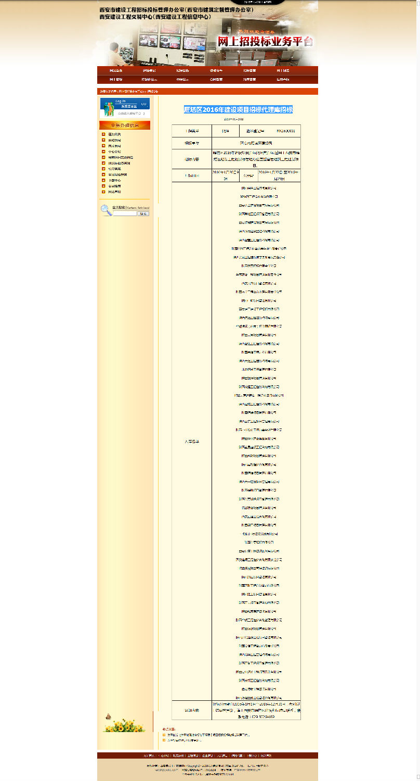The width and height of the screenshot is (420, 781).
Task: Click the arrow icon beside 网站声明
Action: point(103,192)
